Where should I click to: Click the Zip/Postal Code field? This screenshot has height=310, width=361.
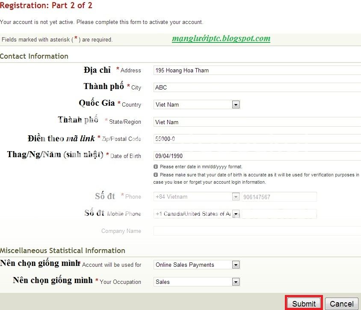click(x=257, y=139)
